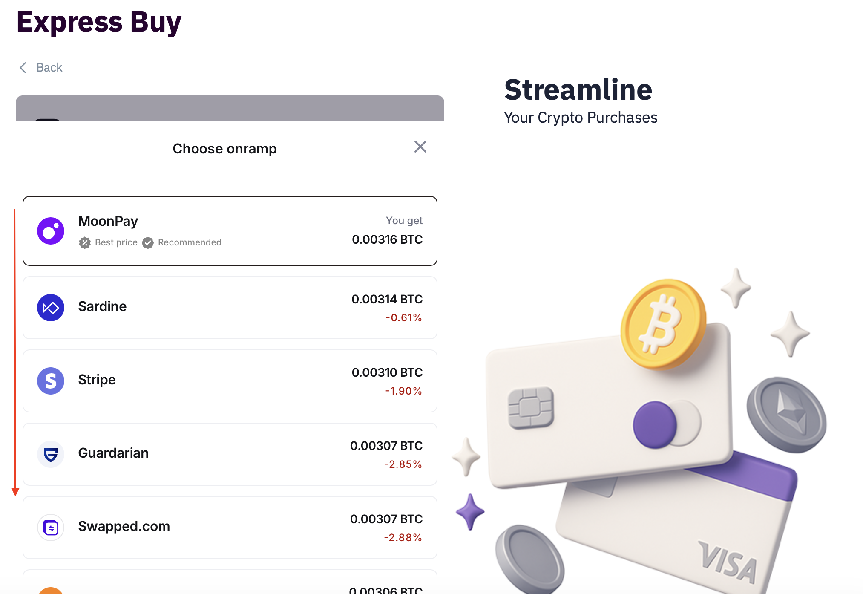The height and width of the screenshot is (594, 863).
Task: Click the Recommended checkmark badge icon
Action: [x=148, y=243]
